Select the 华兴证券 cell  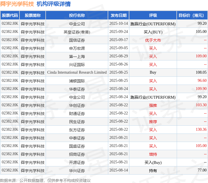[77, 171]
